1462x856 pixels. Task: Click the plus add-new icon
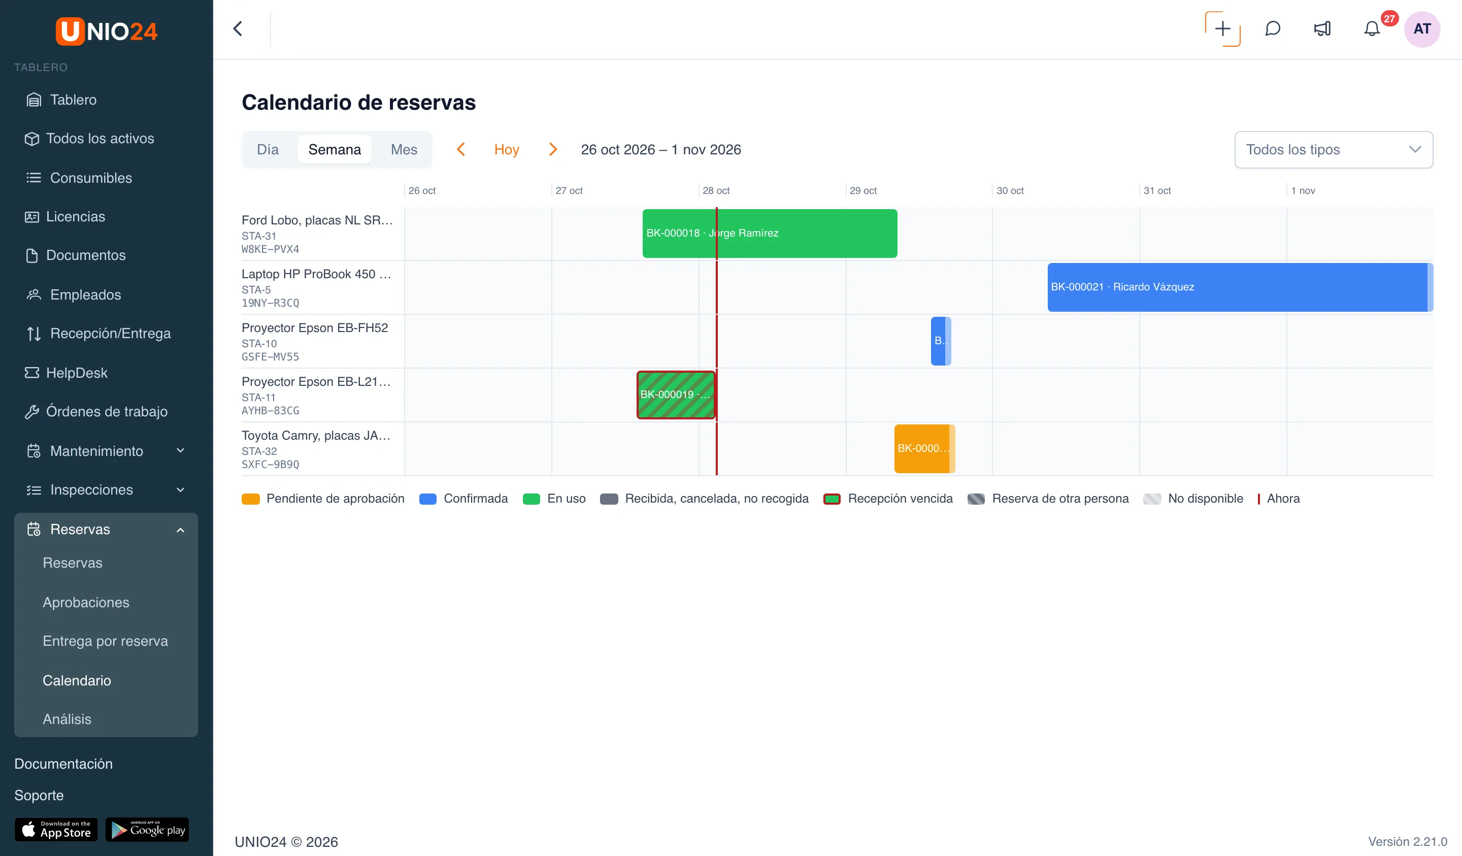coord(1222,28)
